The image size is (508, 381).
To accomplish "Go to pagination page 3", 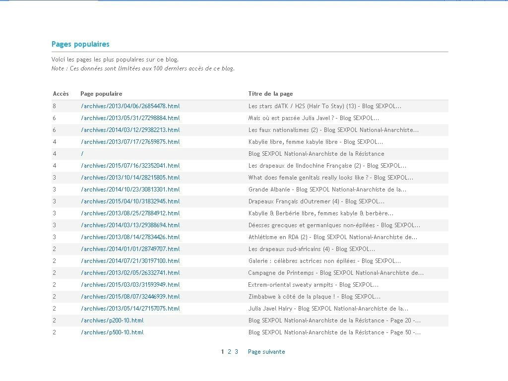I will point(236,352).
